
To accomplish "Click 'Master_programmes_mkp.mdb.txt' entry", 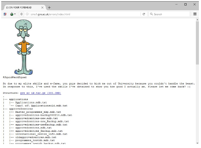I will 38,112.
